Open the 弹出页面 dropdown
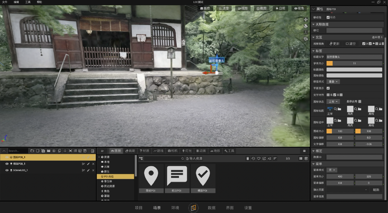This screenshot has height=213, width=388. (x=347, y=190)
